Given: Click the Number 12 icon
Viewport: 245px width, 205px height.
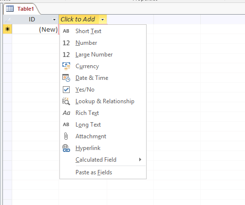Looking at the screenshot, I should pyautogui.click(x=66, y=43).
